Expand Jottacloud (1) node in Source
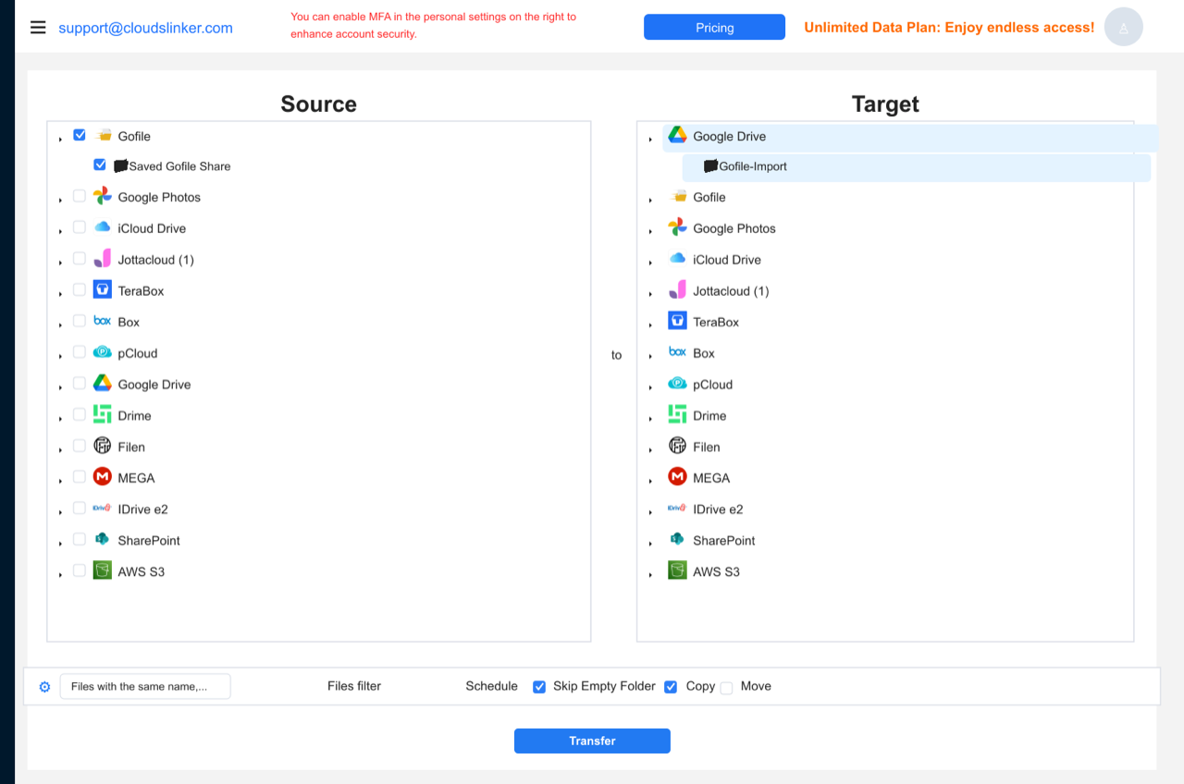 [60, 263]
